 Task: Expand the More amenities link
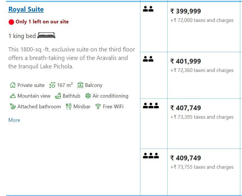point(14,120)
